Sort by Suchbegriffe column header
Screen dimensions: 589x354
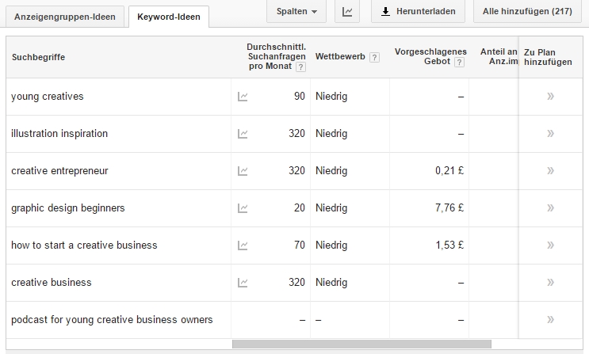(38, 57)
